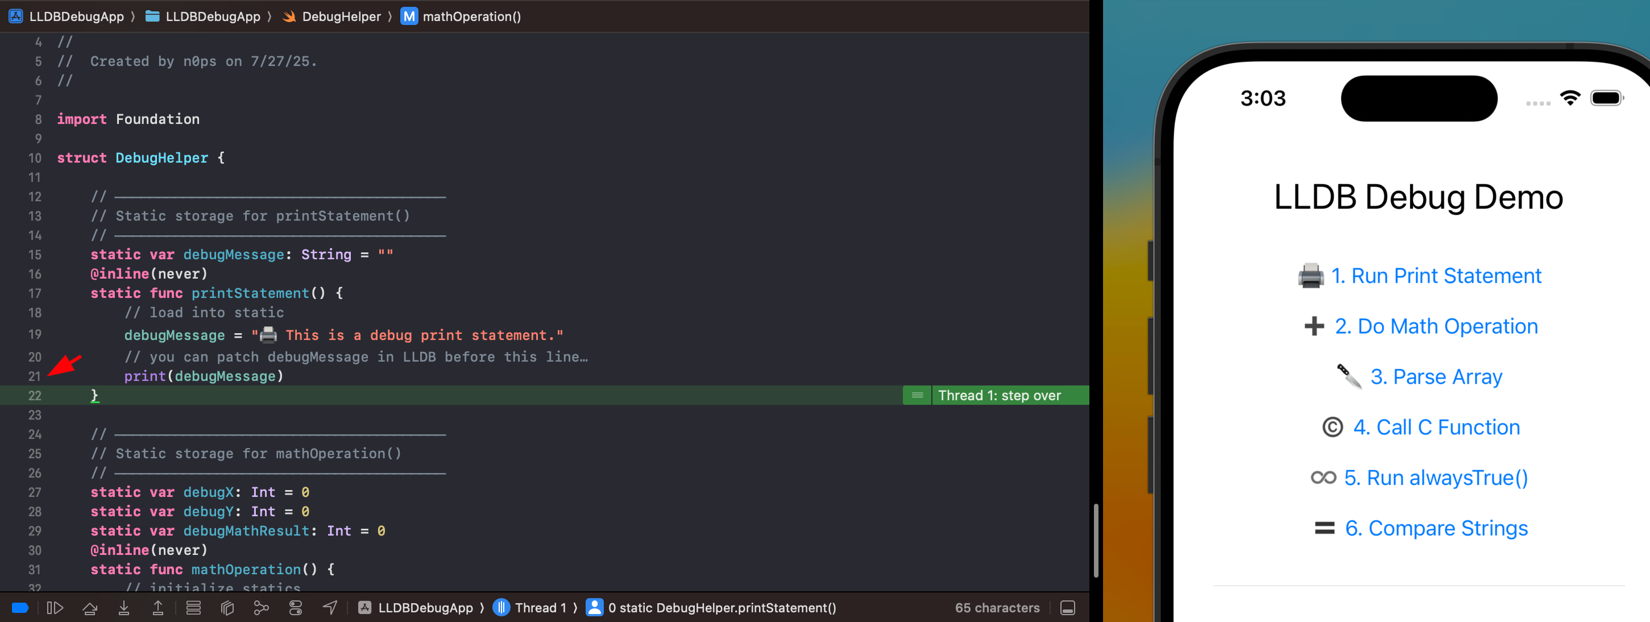1650x622 pixels.
Task: Click the debugY variable on line 28
Action: pyautogui.click(x=208, y=511)
